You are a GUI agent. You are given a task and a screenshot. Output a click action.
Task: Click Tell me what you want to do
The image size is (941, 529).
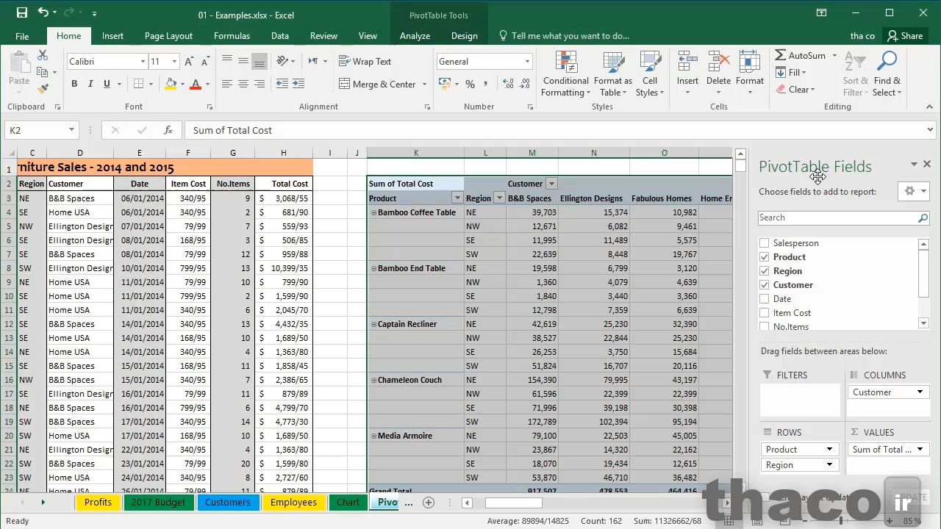564,36
